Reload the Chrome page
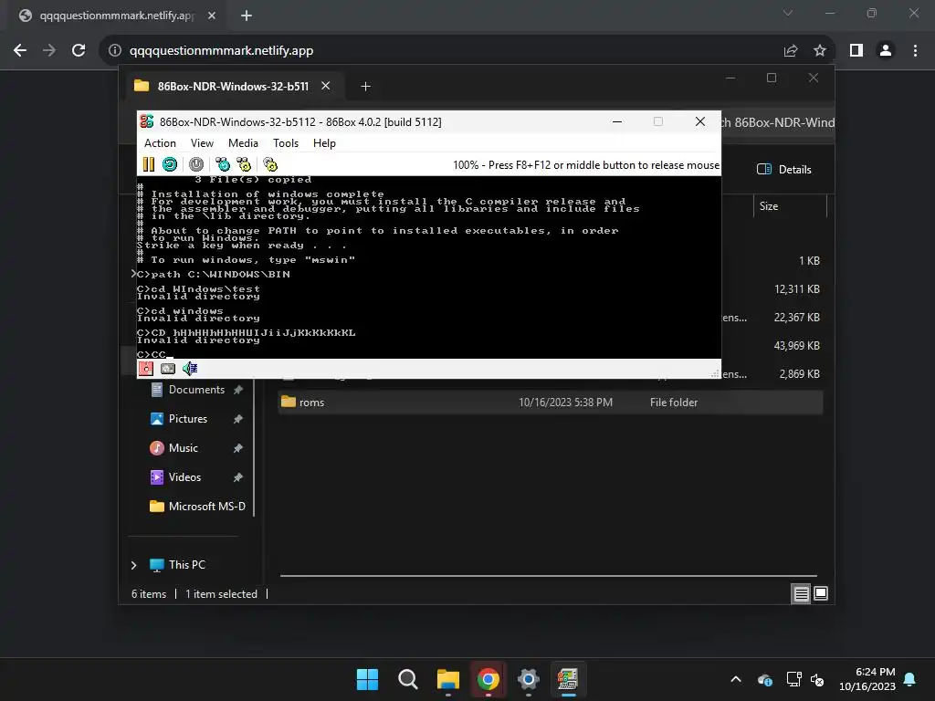The height and width of the screenshot is (701, 935). tap(79, 51)
